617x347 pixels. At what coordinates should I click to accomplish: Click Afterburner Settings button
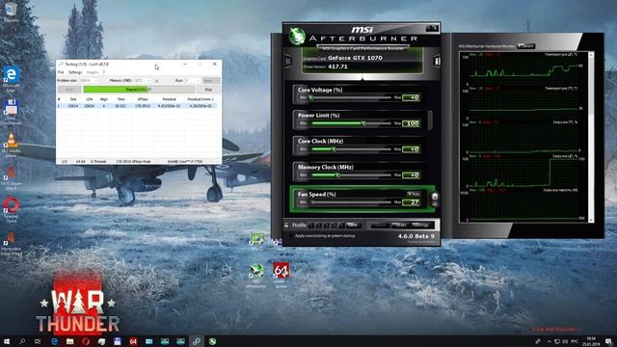pyautogui.click(x=421, y=225)
